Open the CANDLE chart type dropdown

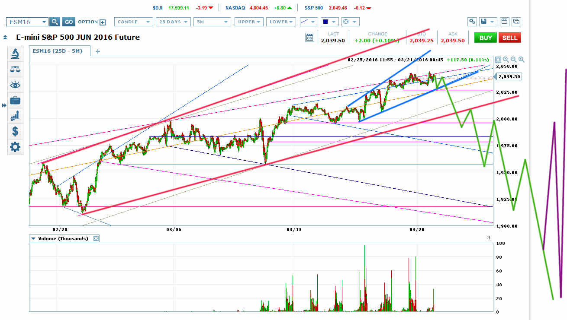(134, 22)
